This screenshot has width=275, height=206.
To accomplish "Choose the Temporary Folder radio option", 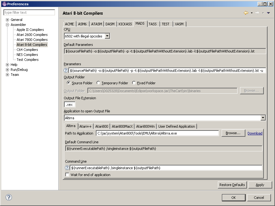I will click(x=98, y=83).
